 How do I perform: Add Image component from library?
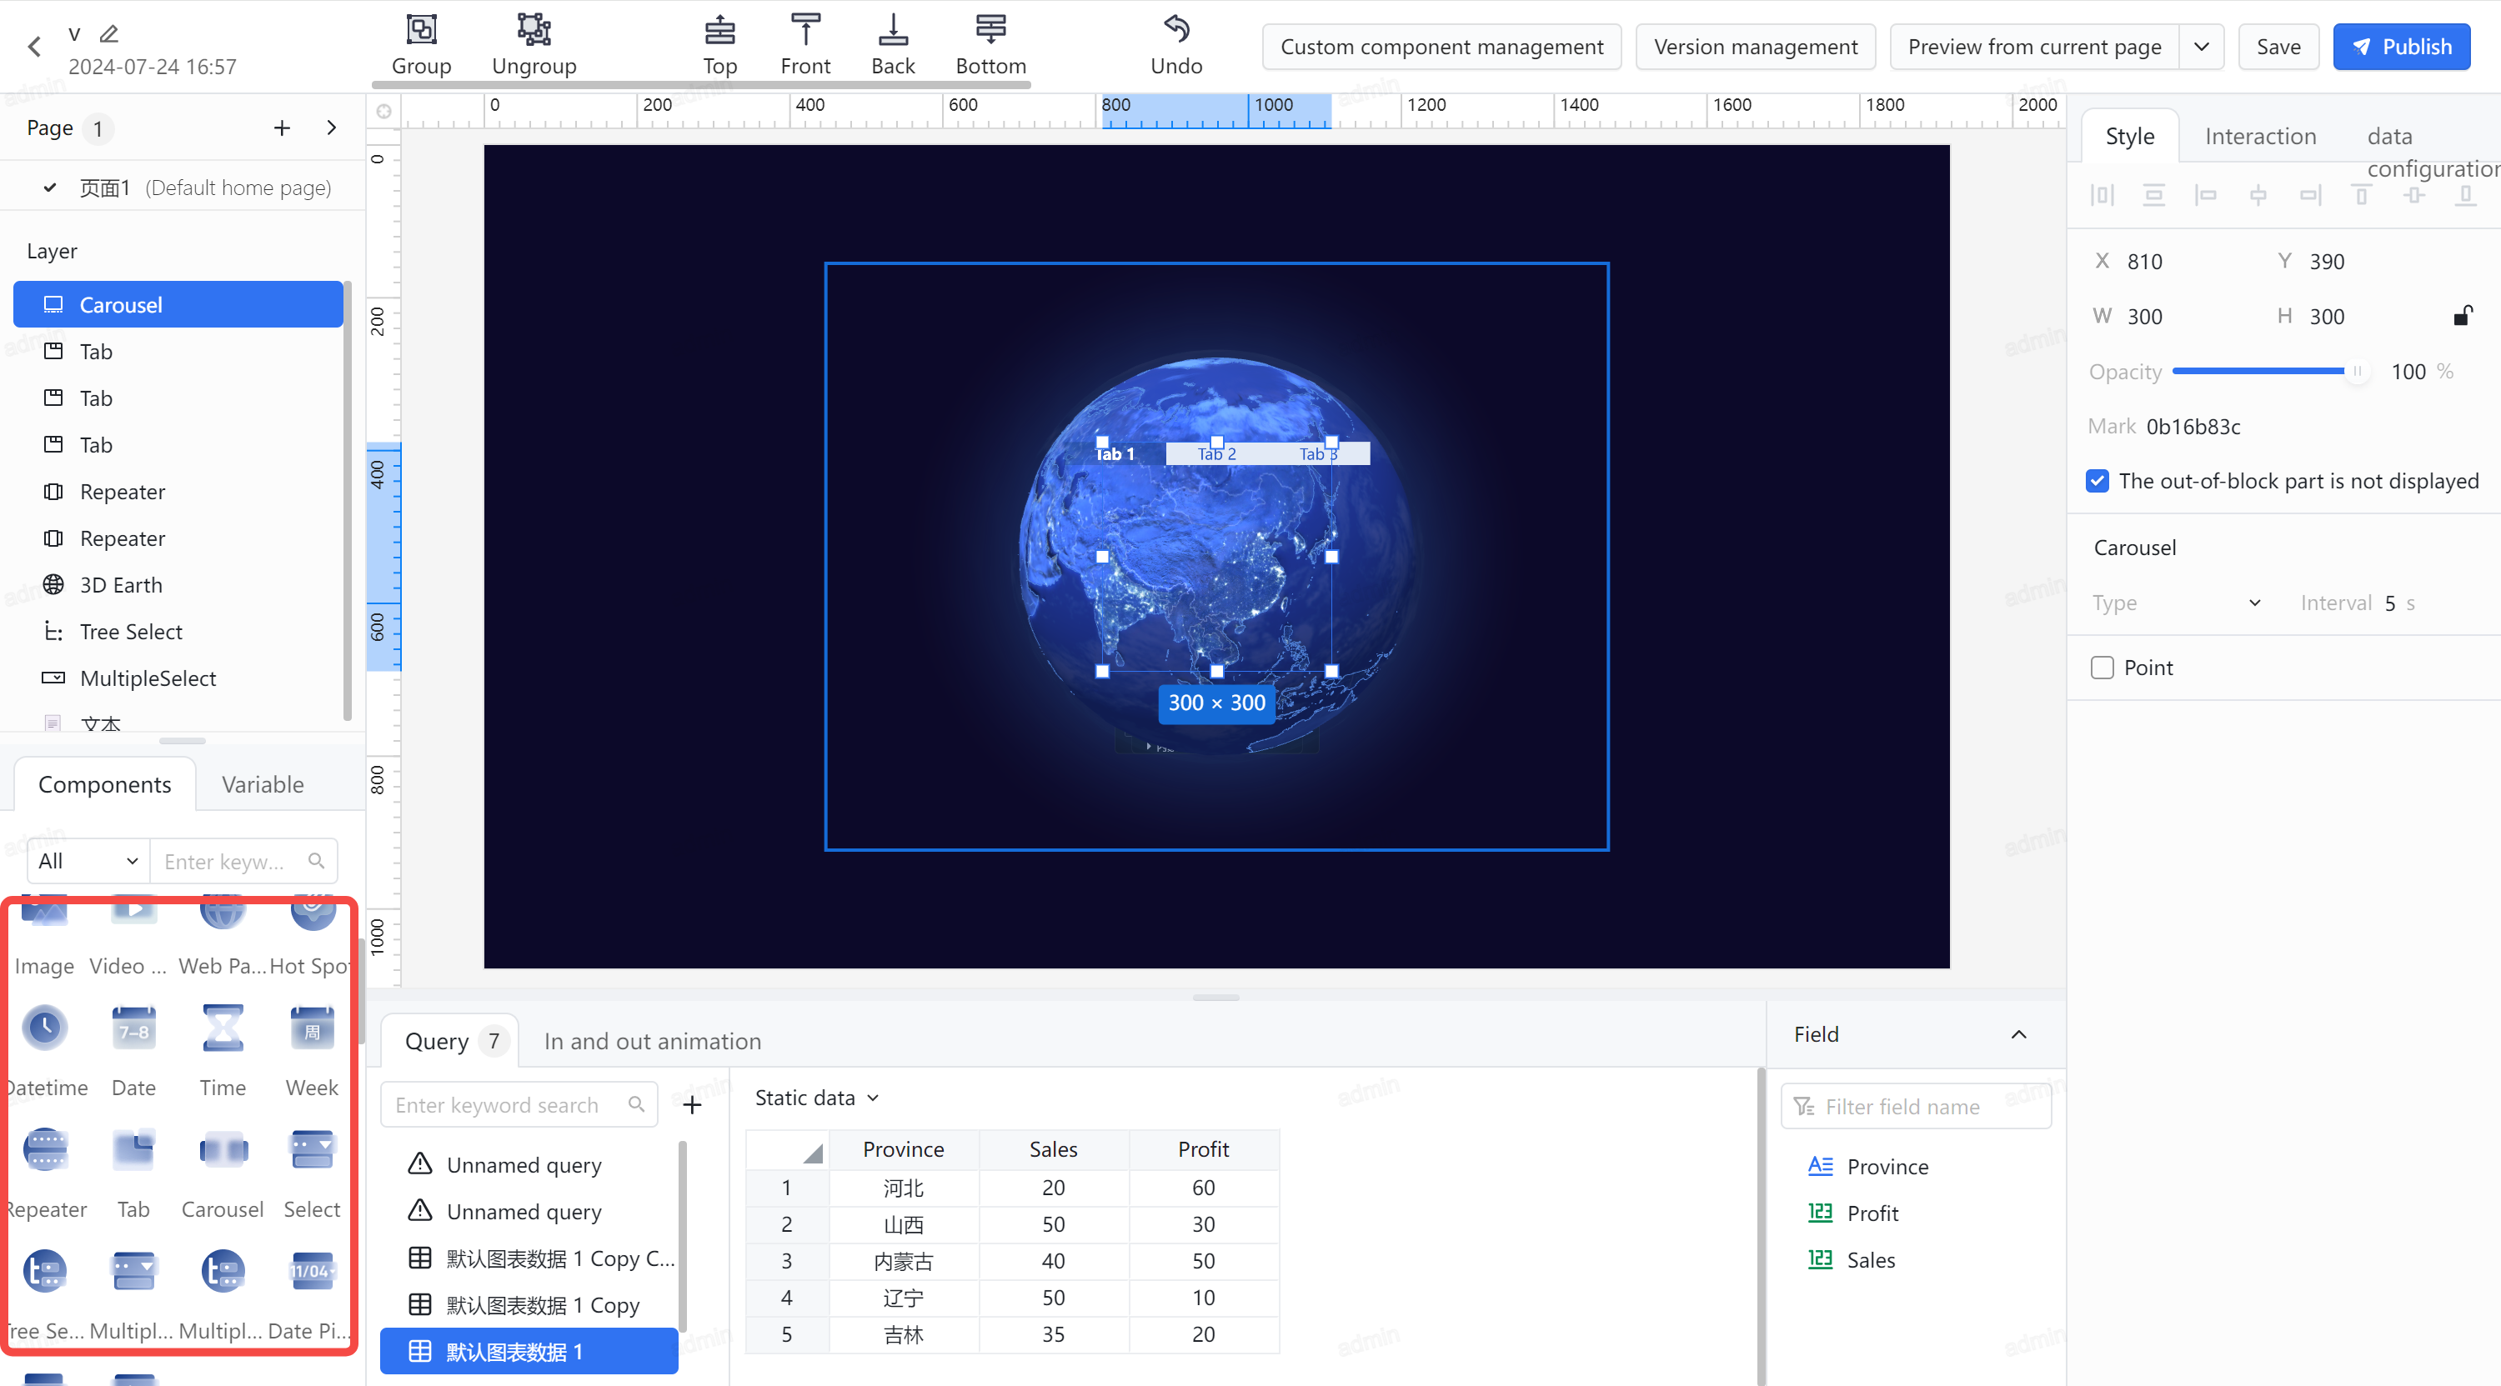(x=45, y=937)
